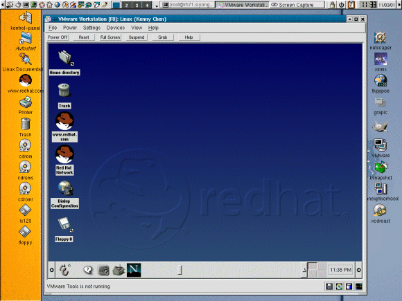Open the File menu in VMware
402x301 pixels.
click(53, 28)
